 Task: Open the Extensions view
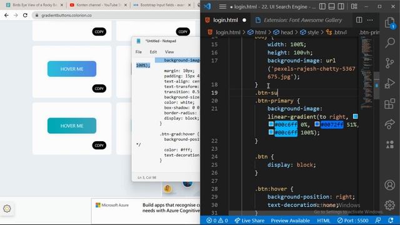point(389,104)
